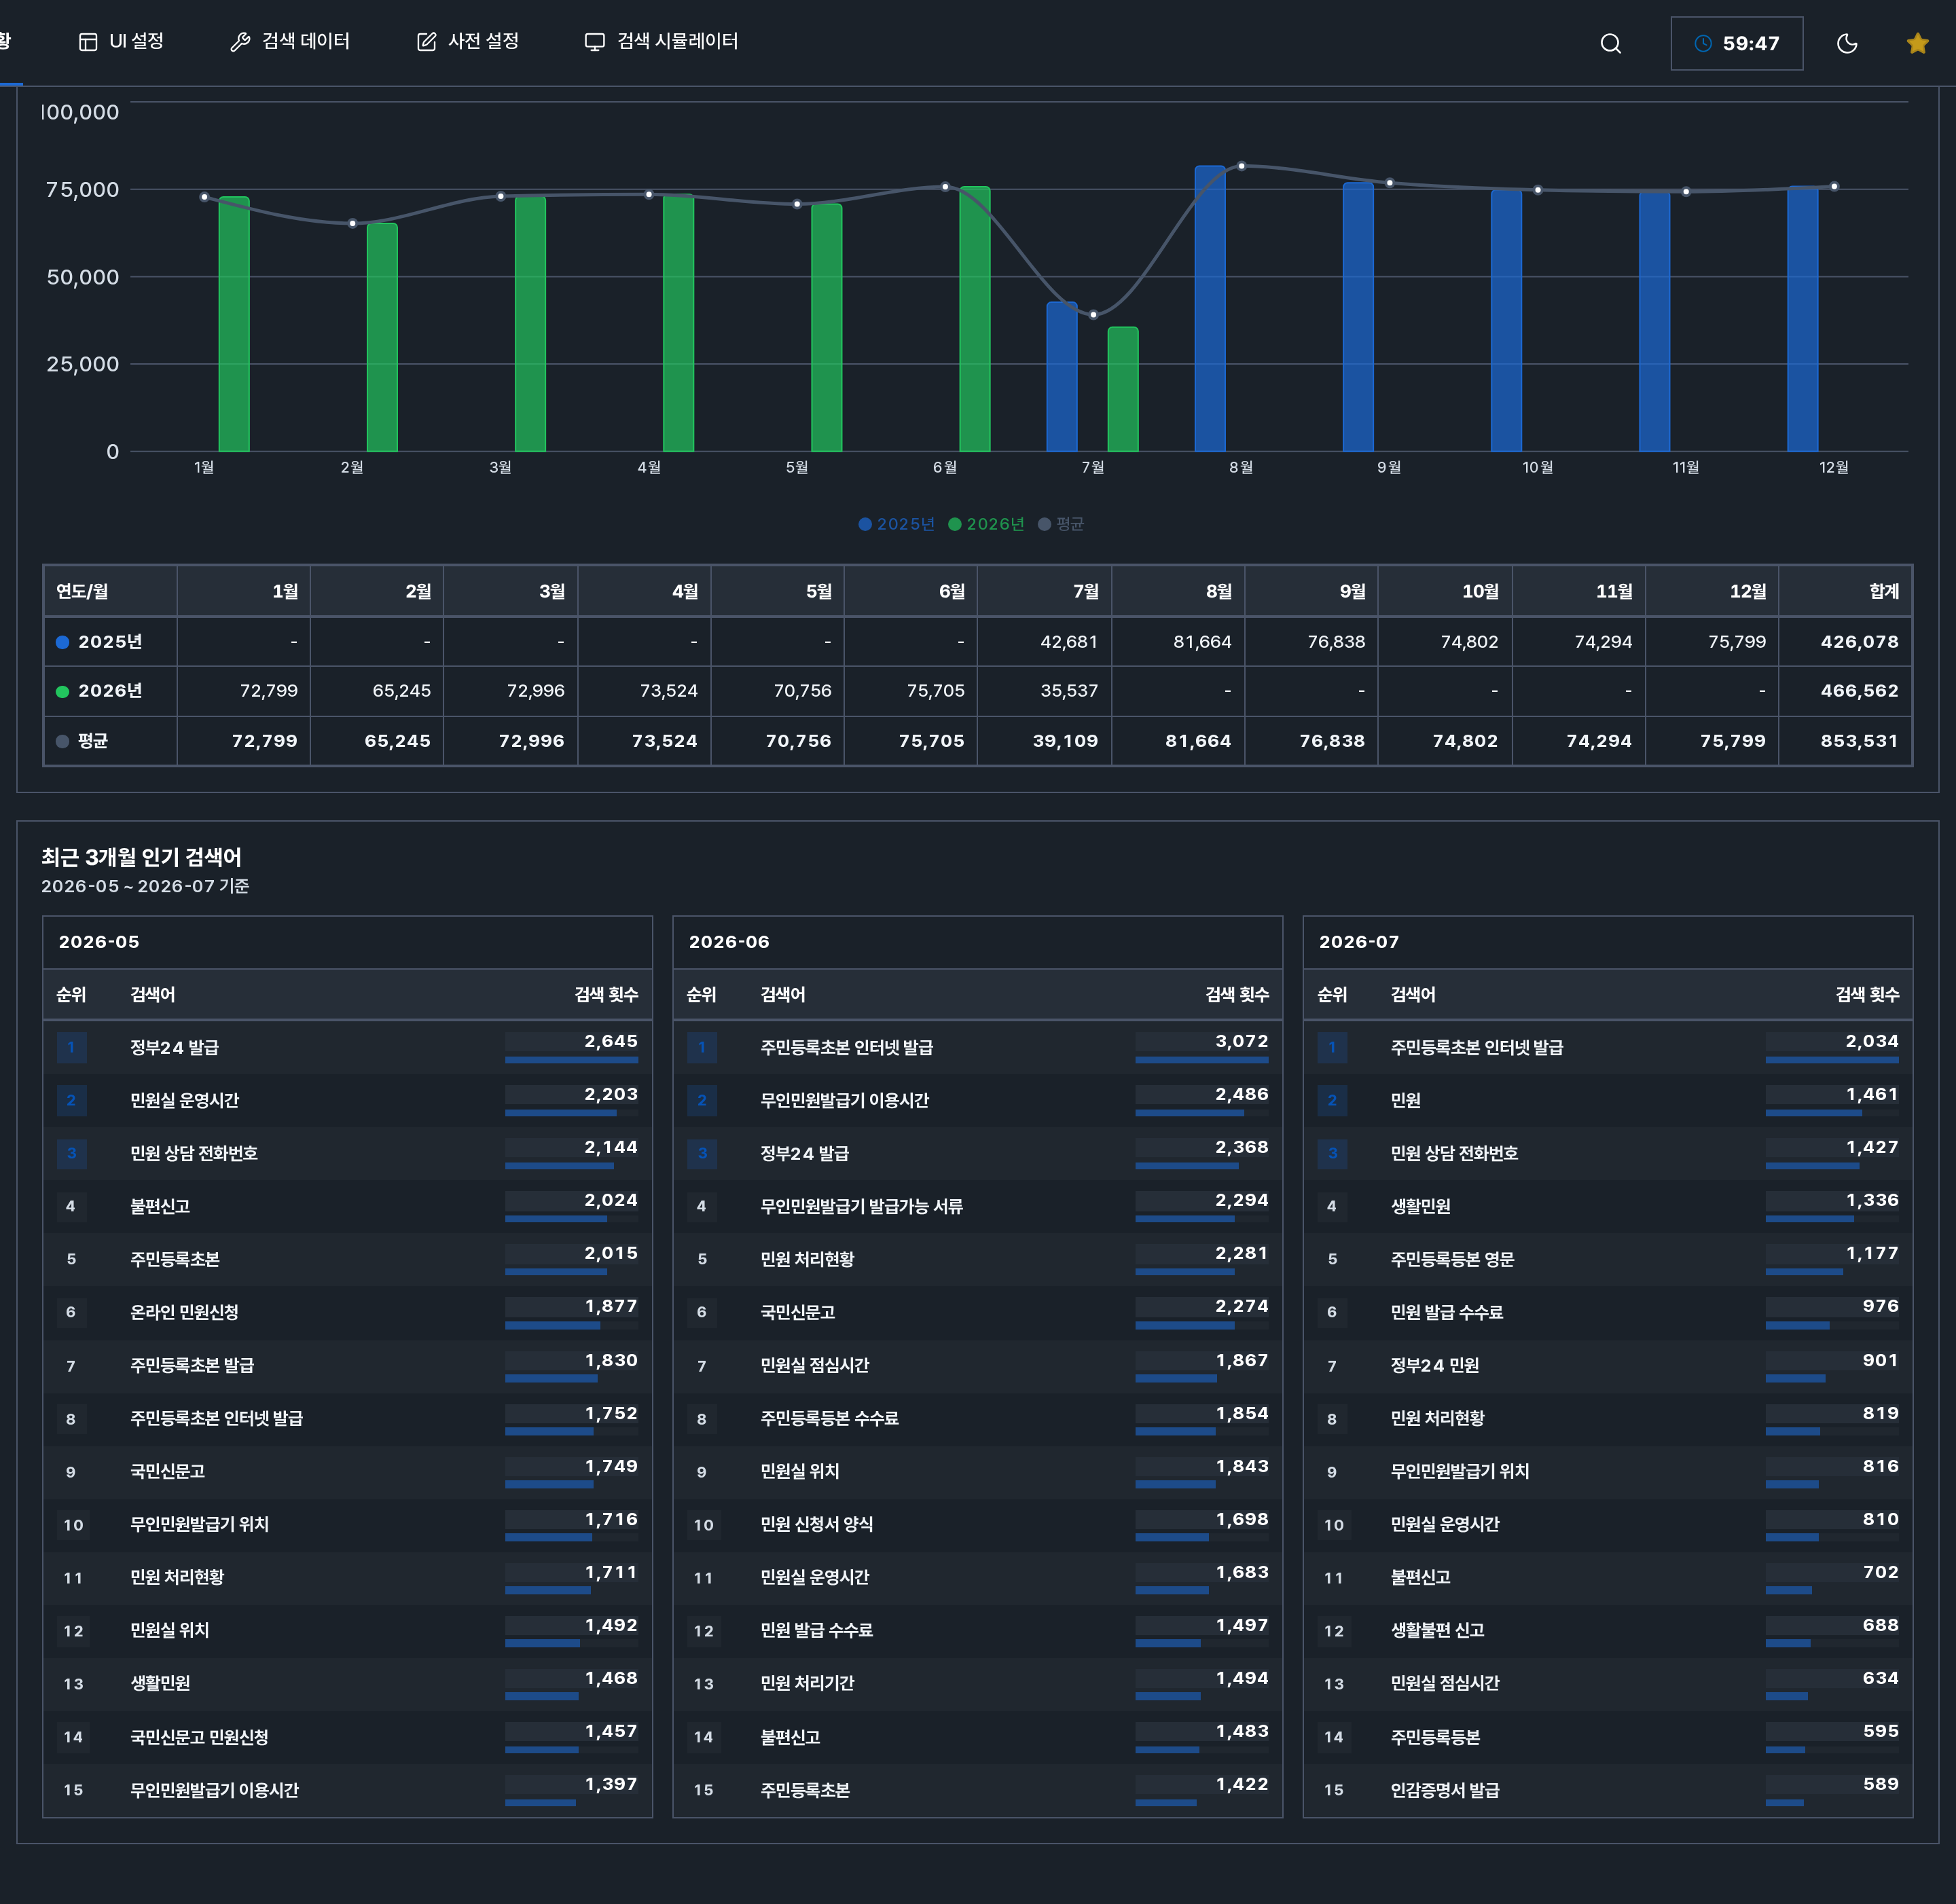The width and height of the screenshot is (1956, 1904).
Task: Click the 3,072 search count bar
Action: (1201, 1059)
